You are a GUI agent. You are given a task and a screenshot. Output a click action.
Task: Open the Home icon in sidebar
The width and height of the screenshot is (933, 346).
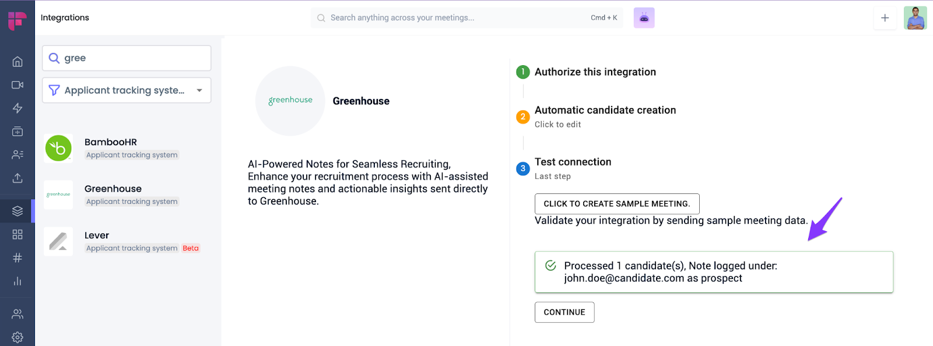coord(17,62)
